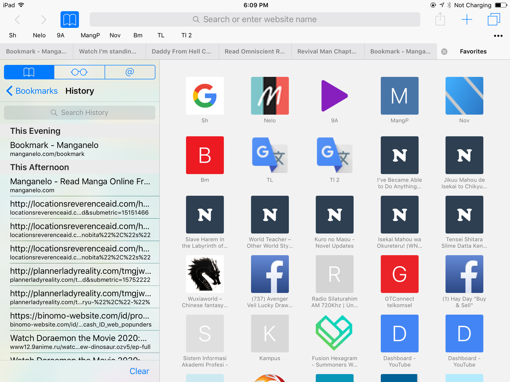Open Slave Harem in the Labyrinth favorite
Viewport: 510px width, 382px height.
tap(205, 214)
